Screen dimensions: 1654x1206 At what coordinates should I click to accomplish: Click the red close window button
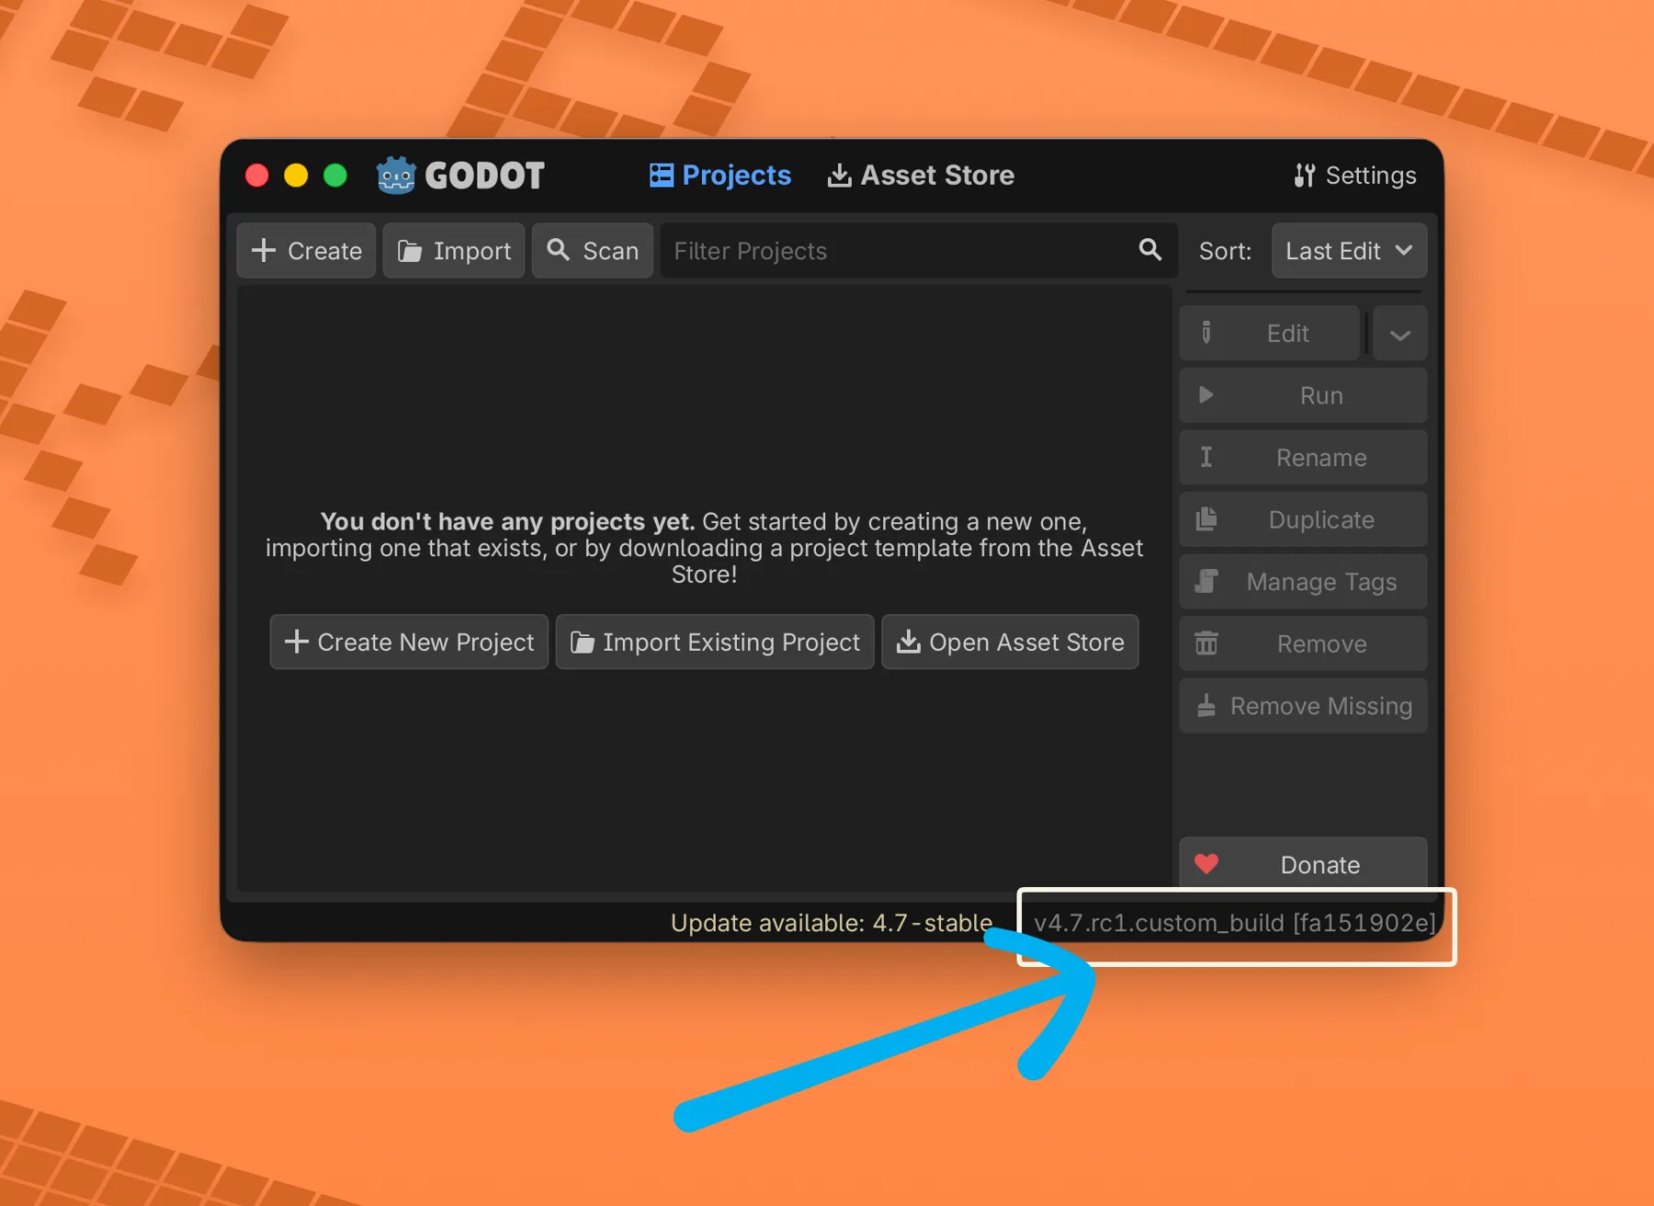(x=257, y=176)
